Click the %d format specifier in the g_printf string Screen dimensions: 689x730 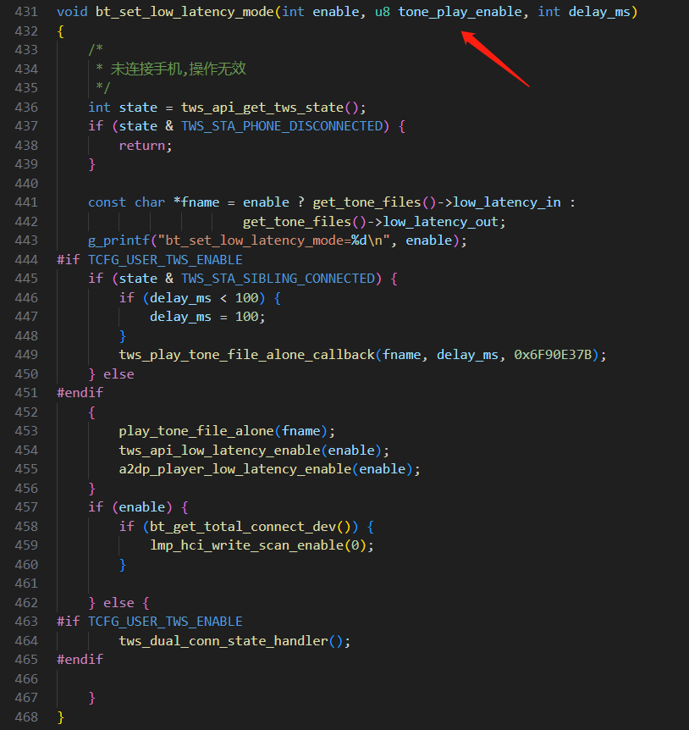[359, 241]
